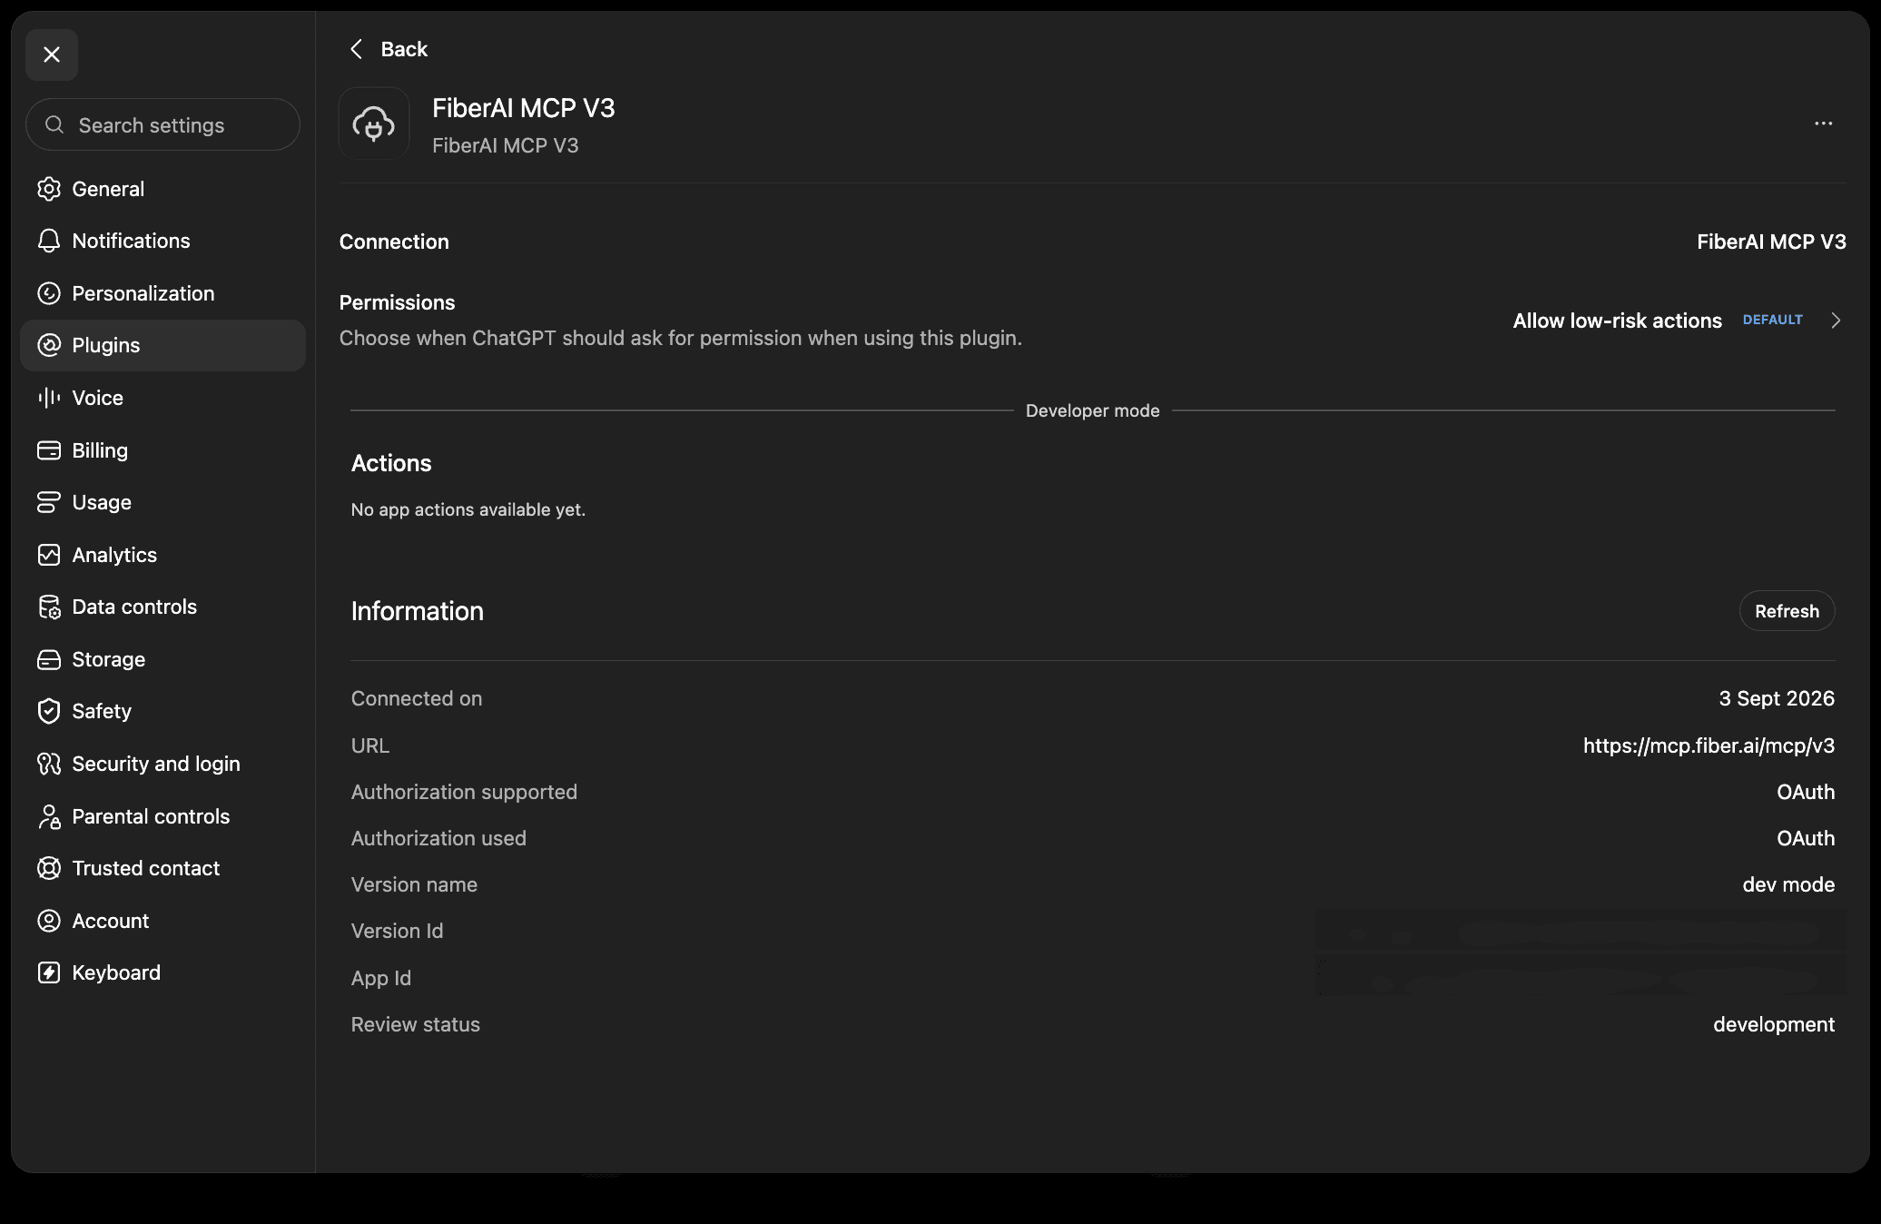The image size is (1881, 1224).
Task: Click the Voice waveform icon
Action: [49, 398]
